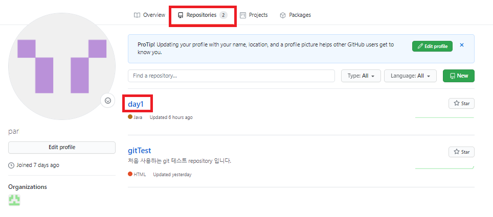Click the large purple profile avatar
This screenshot has height=217, width=493.
tap(61, 66)
